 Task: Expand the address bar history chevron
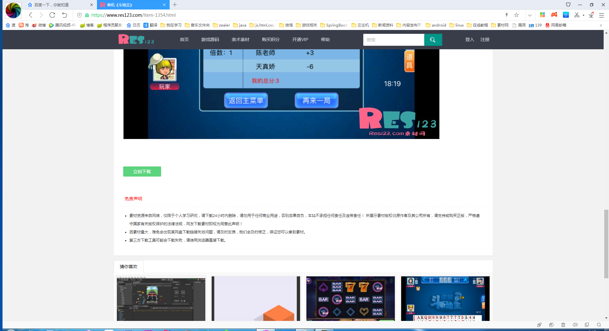tap(530, 15)
